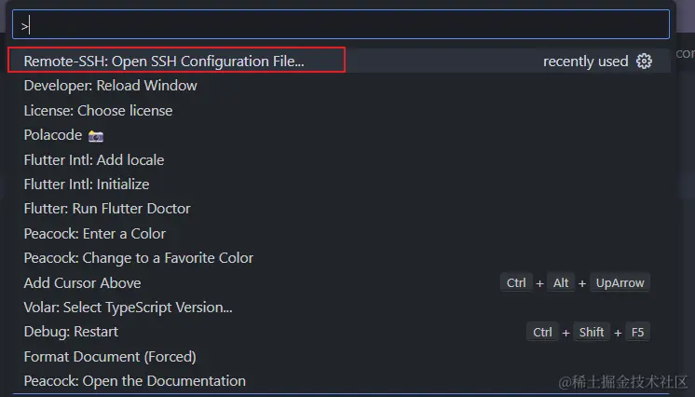Run Developer: Reload Window command

pyautogui.click(x=339, y=86)
